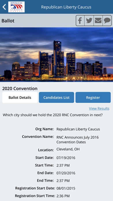Tap the Ballot section title
113x201 pixels.
point(8,21)
